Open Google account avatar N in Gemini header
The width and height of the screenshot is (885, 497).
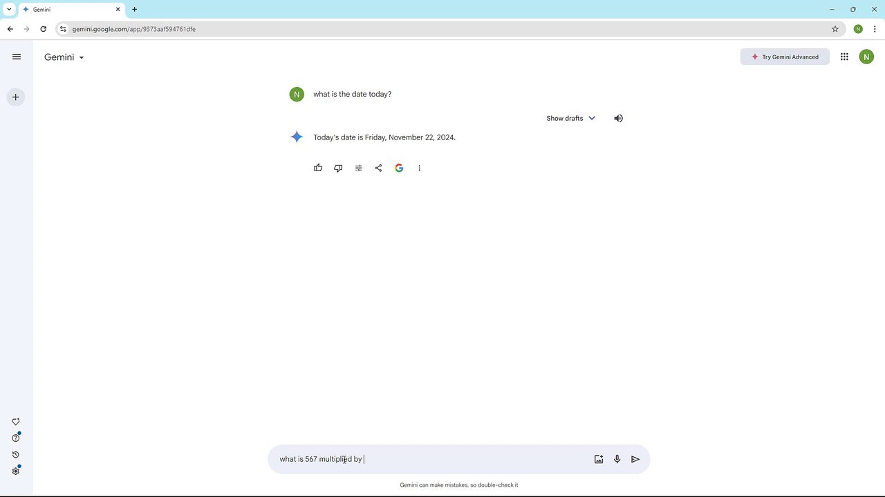click(x=866, y=57)
